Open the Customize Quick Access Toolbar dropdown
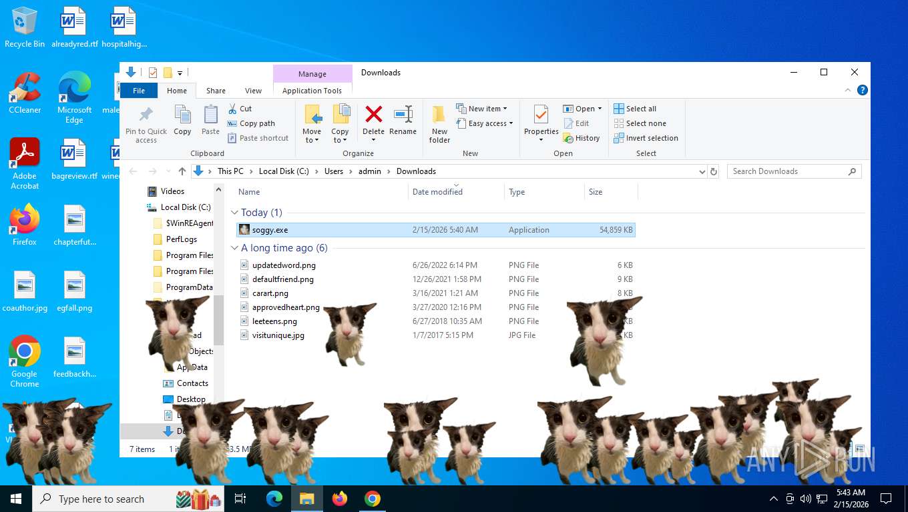This screenshot has width=908, height=512. [x=180, y=73]
